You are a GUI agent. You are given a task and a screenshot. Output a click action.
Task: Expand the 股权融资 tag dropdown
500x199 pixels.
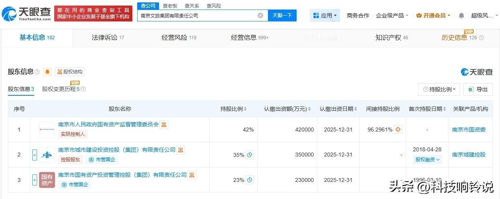click(427, 160)
